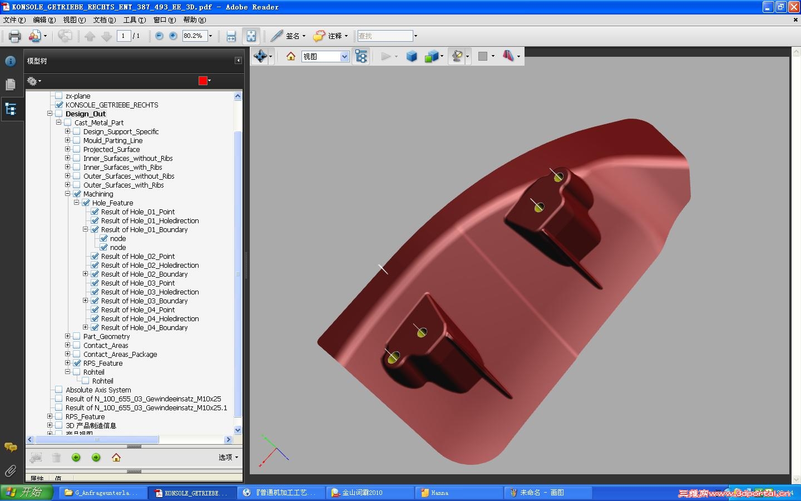Open the 工具 menu
Viewport: 801px width, 501px height.
(134, 20)
